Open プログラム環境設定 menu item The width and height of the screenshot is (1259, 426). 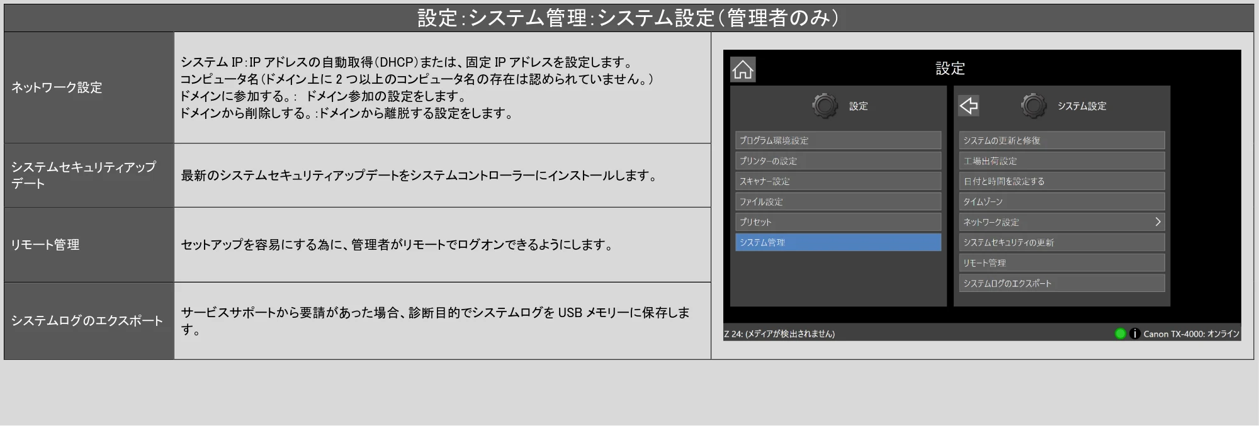(x=838, y=140)
